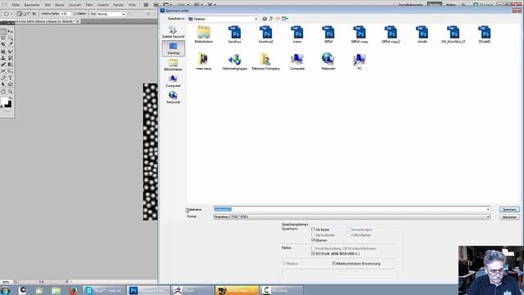The image size is (524, 295).
Task: Select the Eyedropper tool
Action: click(11, 44)
